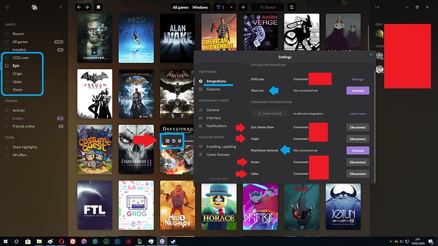Open the Costume Quest game cover

pyautogui.click(x=95, y=150)
